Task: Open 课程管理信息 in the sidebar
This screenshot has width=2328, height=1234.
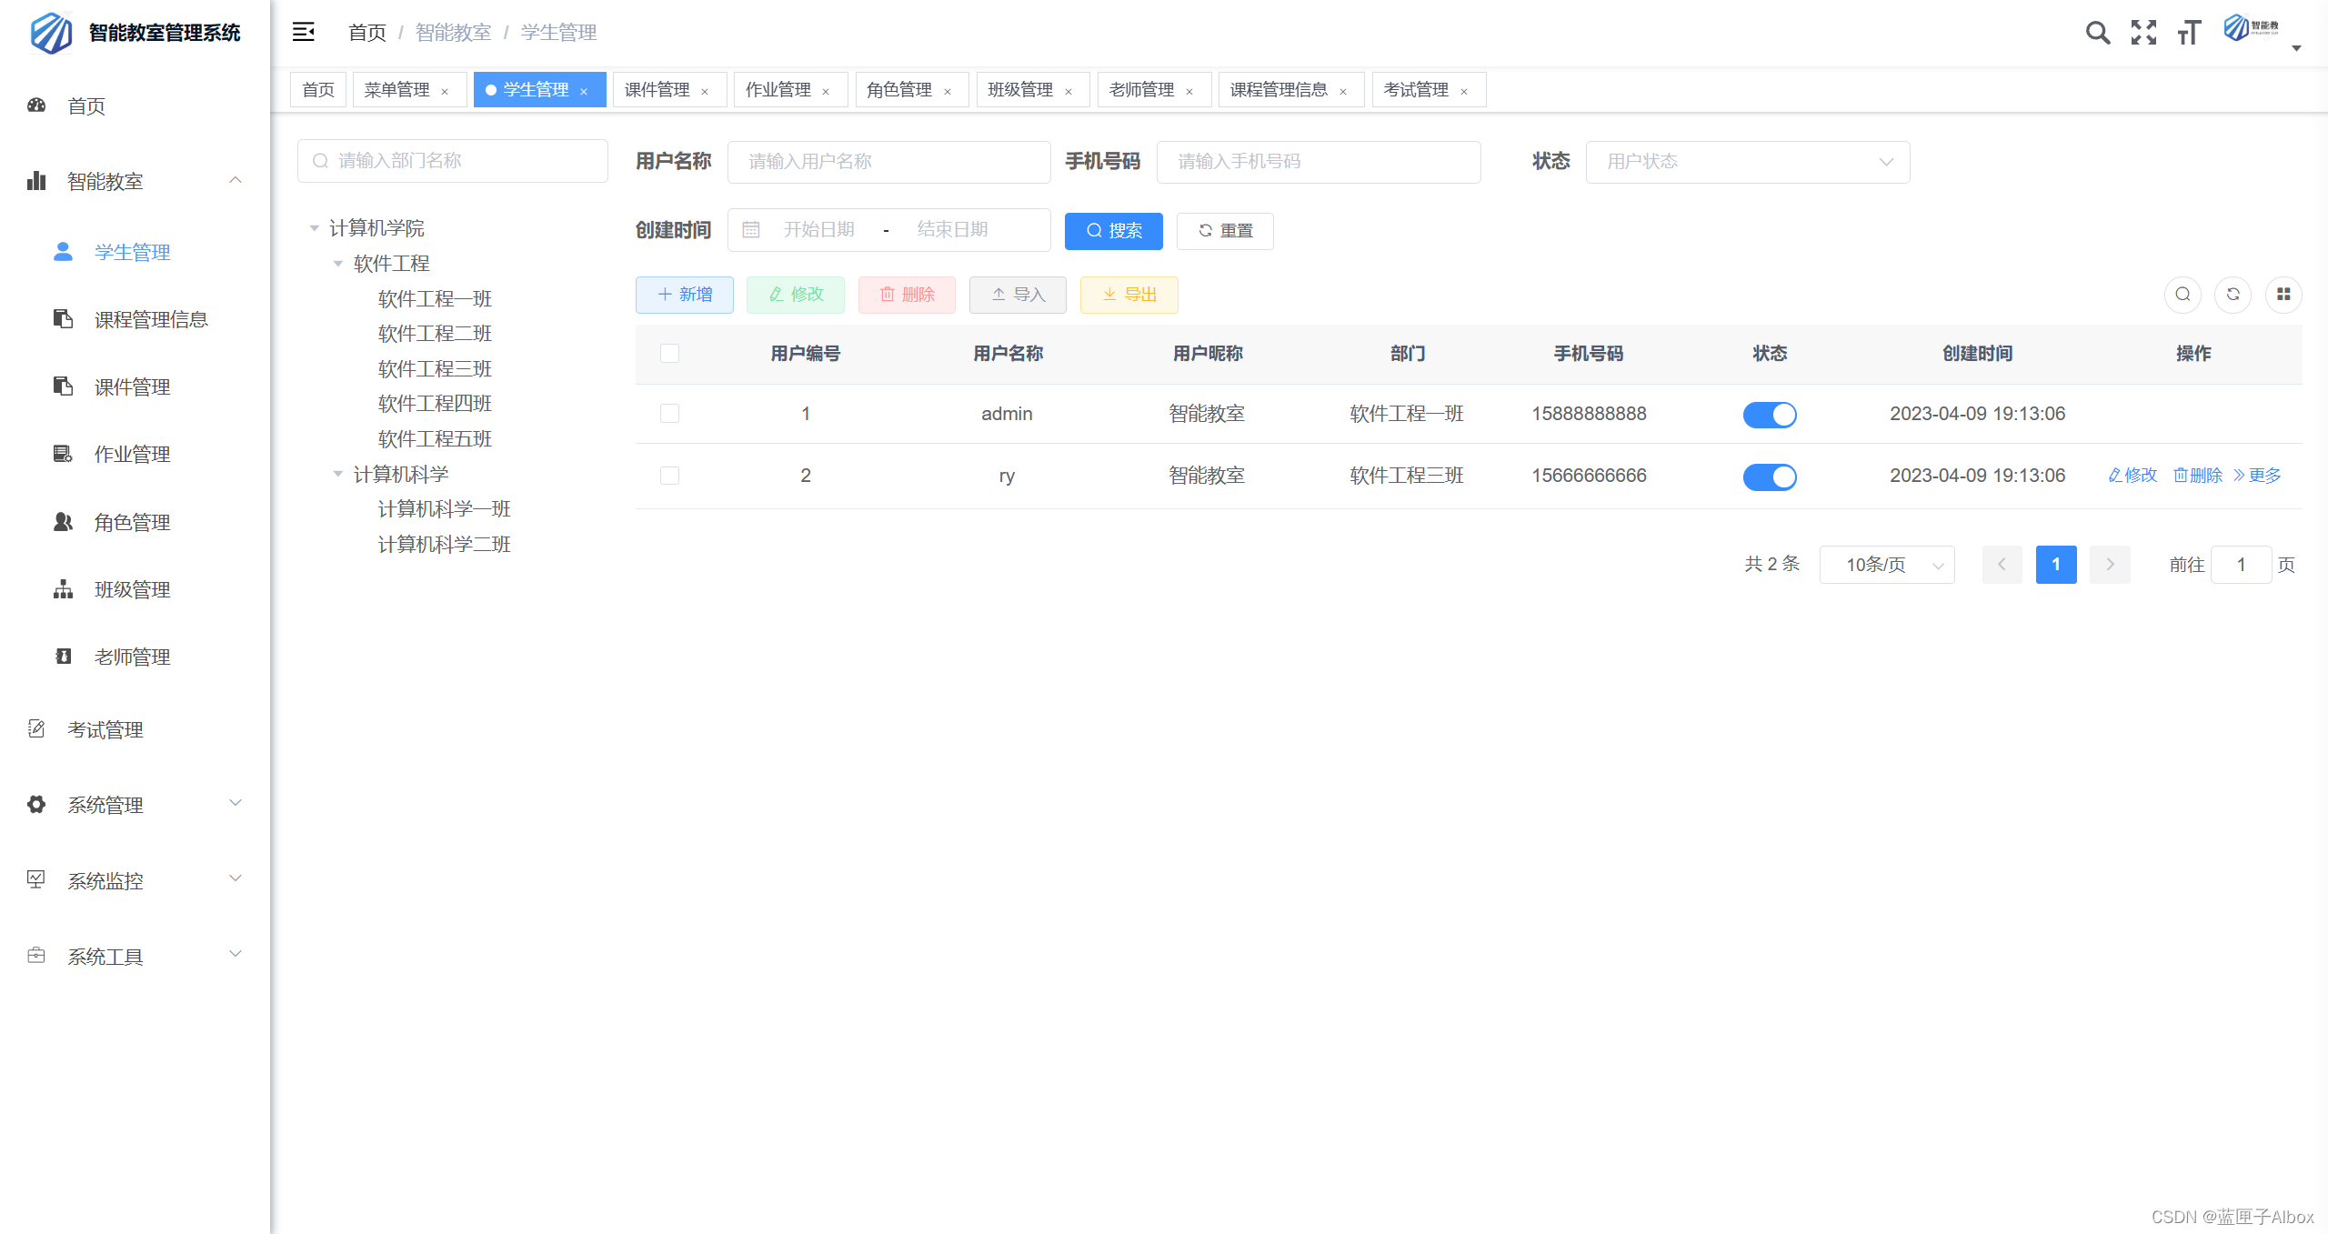Action: [151, 319]
